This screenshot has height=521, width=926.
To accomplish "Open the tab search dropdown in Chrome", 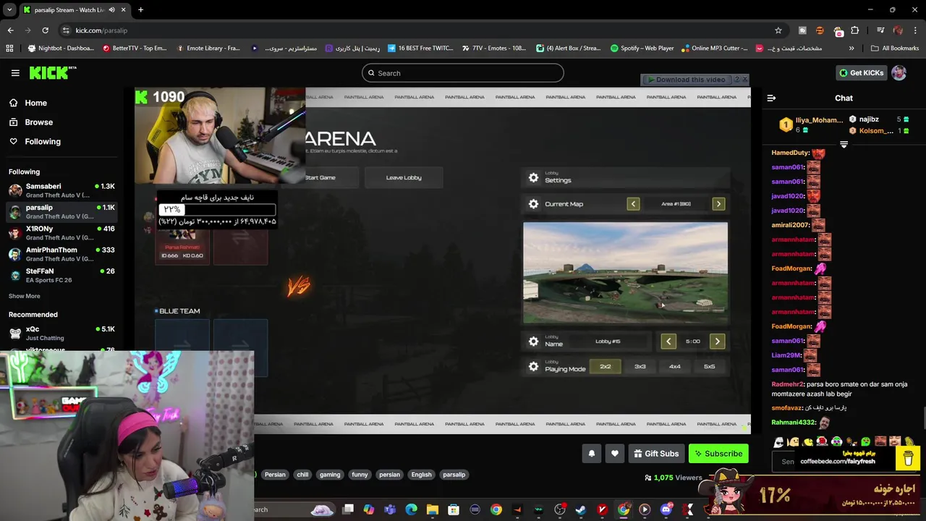I will (x=9, y=10).
